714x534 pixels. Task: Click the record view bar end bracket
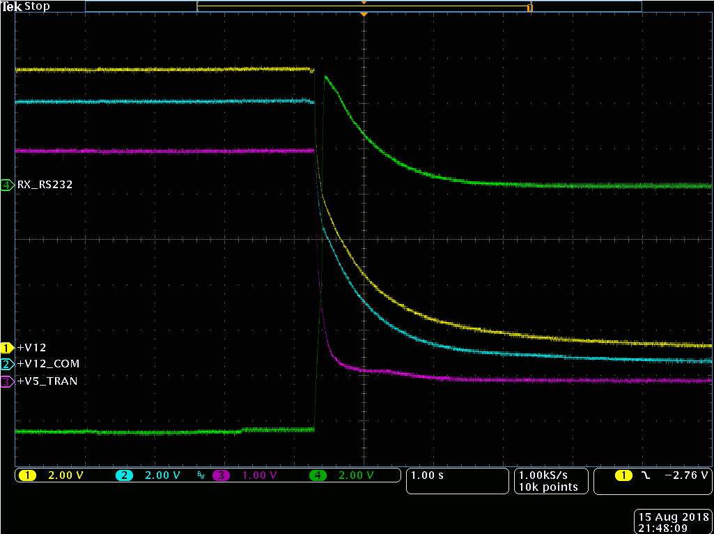pos(530,7)
